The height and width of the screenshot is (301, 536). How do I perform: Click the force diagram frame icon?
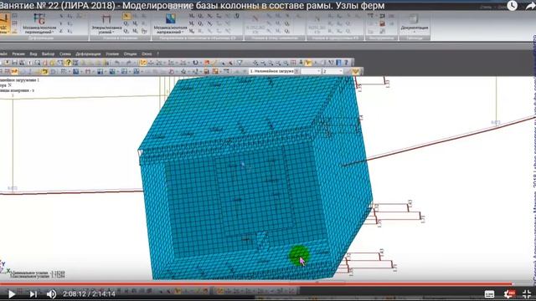[x=106, y=19]
